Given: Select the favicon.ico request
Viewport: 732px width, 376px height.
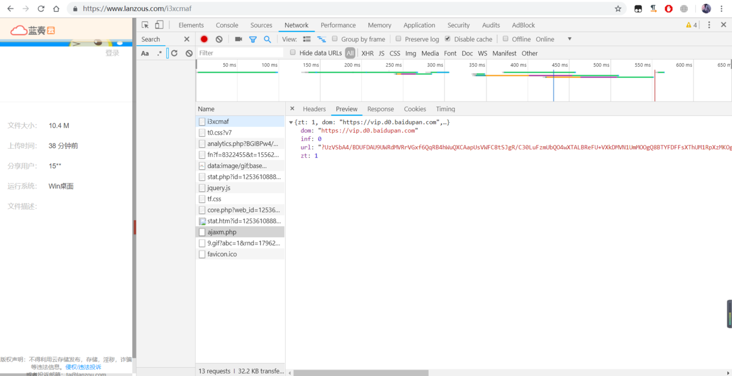Looking at the screenshot, I should (x=240, y=254).
